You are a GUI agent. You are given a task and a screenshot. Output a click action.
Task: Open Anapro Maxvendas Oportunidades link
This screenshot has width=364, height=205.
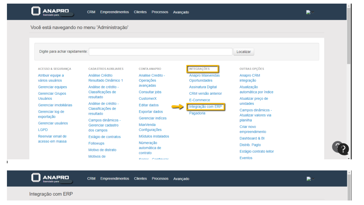[204, 78]
